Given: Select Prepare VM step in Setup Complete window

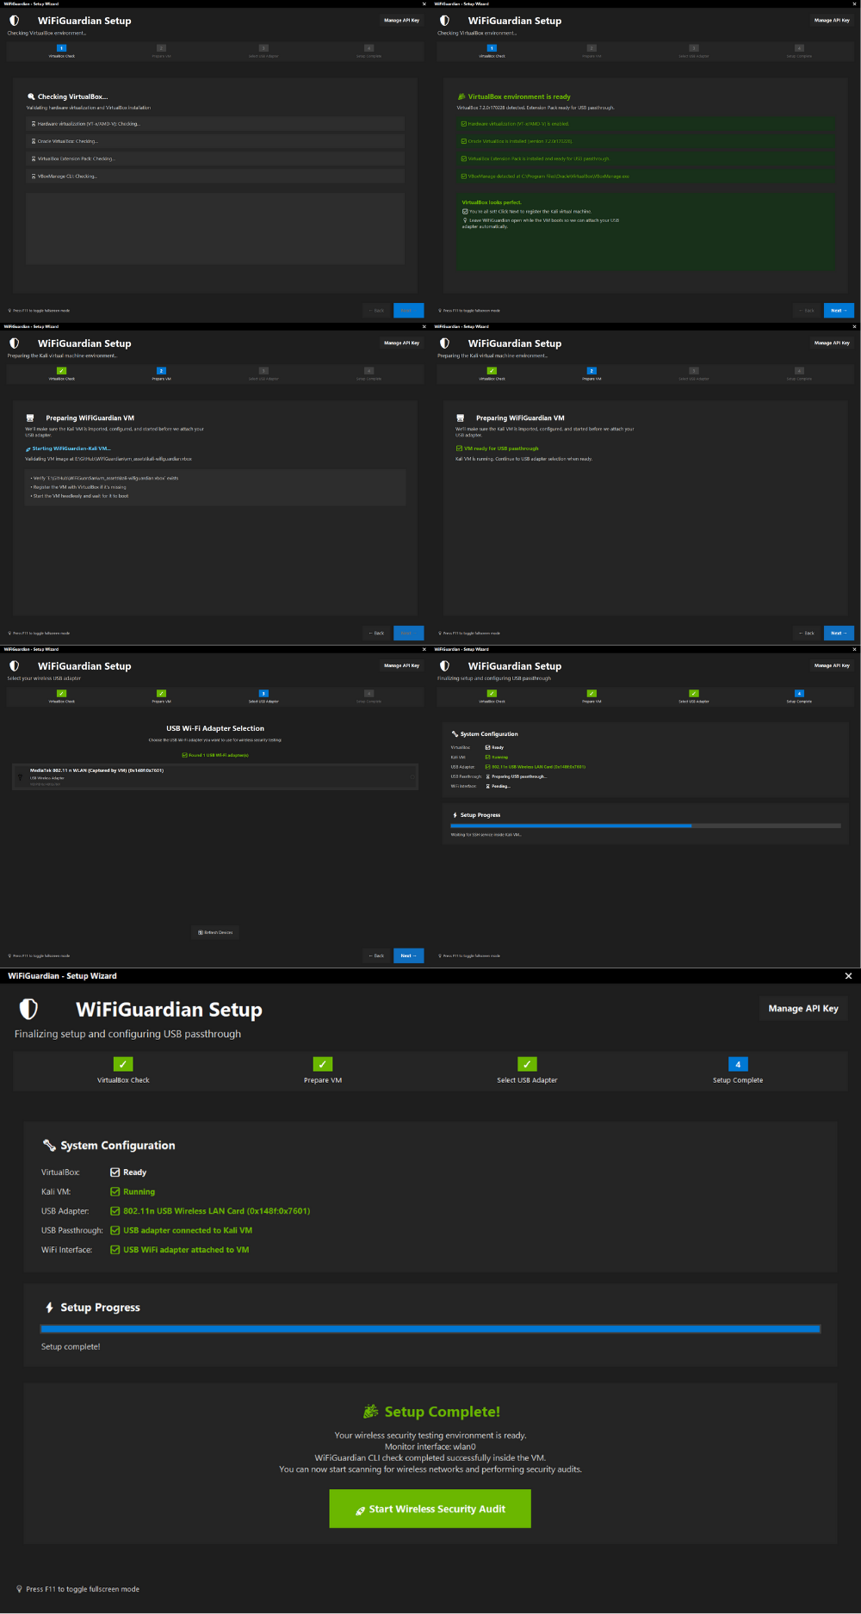Looking at the screenshot, I should click(x=323, y=1071).
